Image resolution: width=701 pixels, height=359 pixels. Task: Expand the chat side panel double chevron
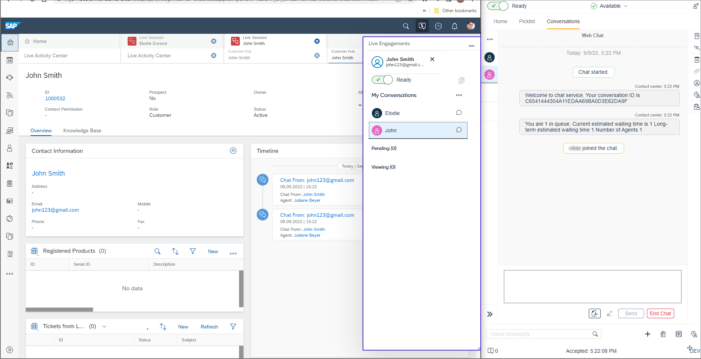pyautogui.click(x=490, y=314)
